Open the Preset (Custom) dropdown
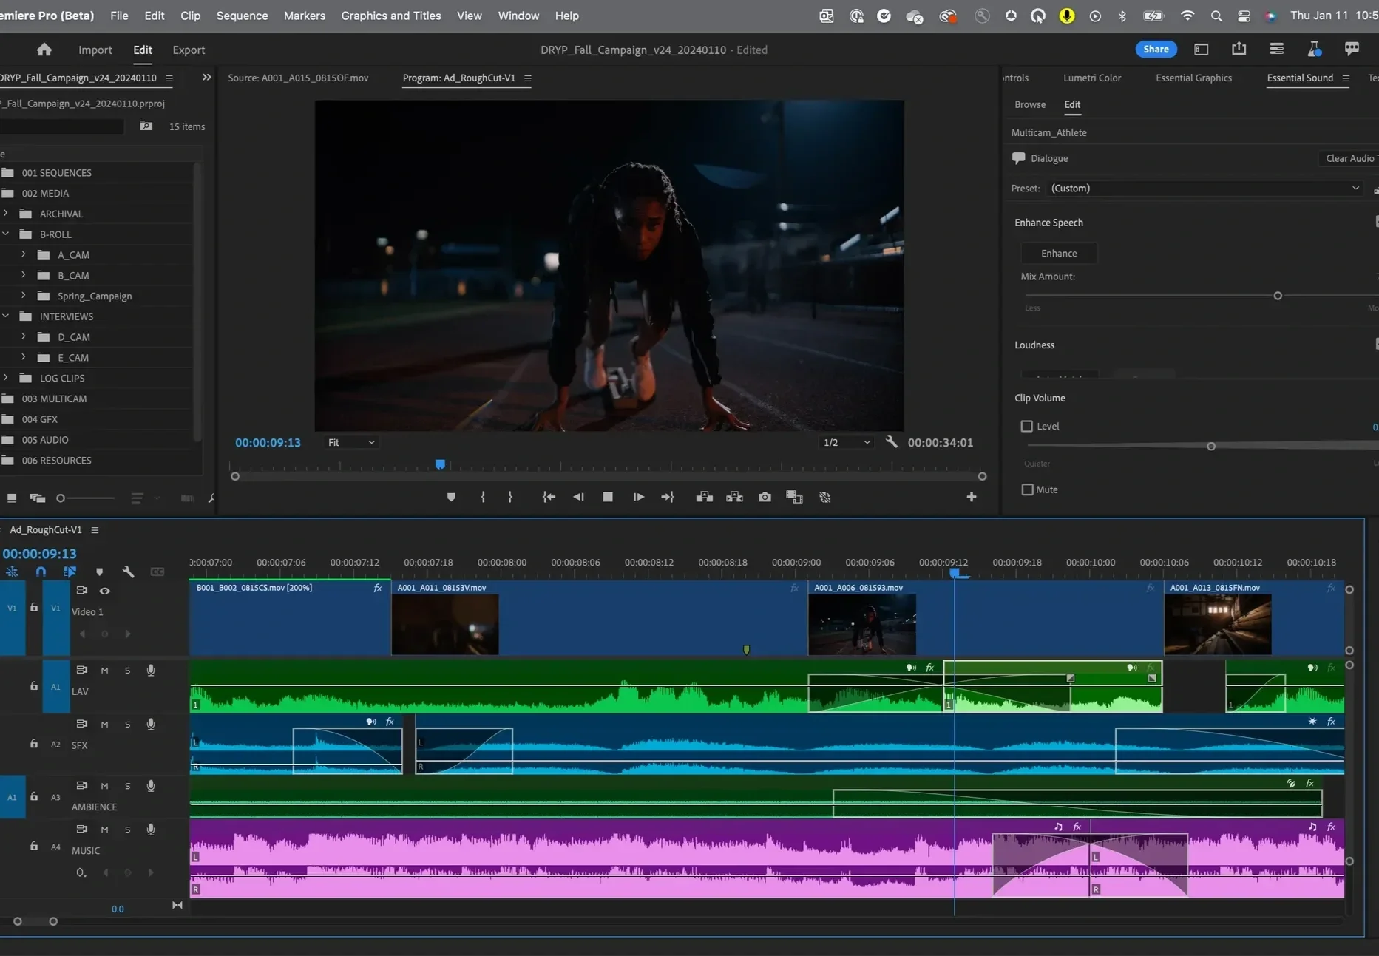This screenshot has width=1379, height=956. [x=1204, y=189]
